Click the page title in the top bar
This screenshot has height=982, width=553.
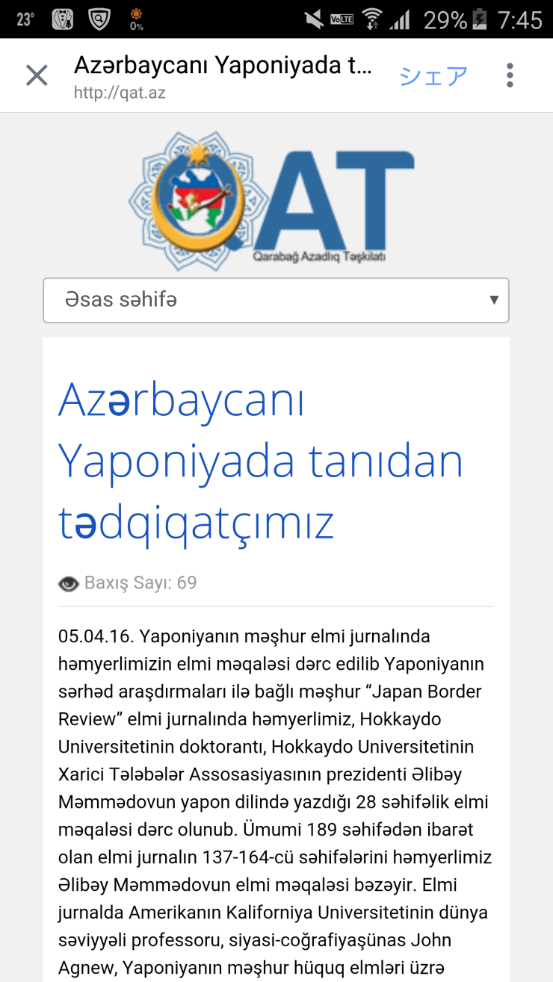(223, 66)
